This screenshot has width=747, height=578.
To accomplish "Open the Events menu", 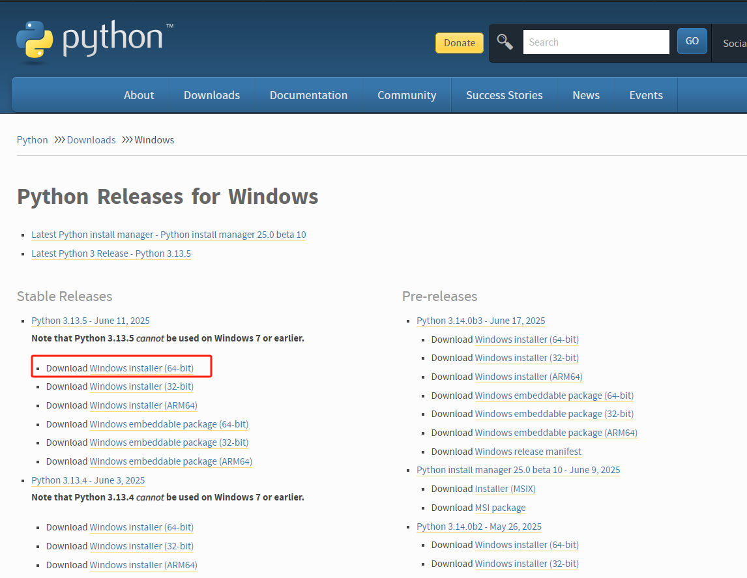I will (x=646, y=95).
